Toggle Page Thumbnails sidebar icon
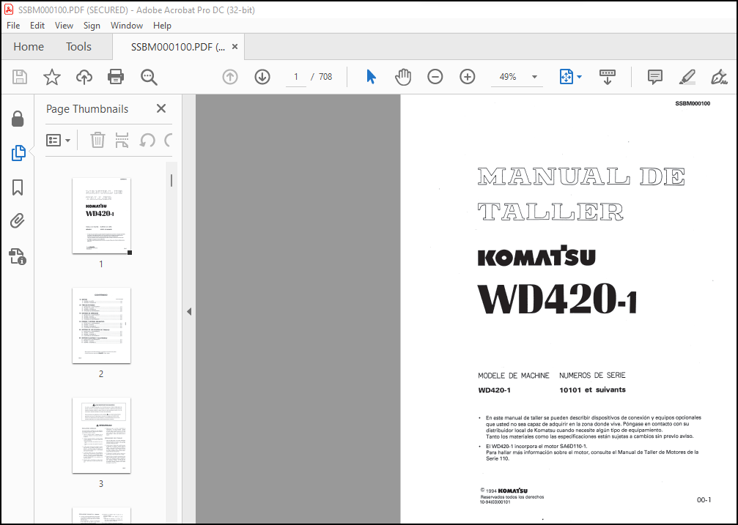Screen dimensions: 738x525 [x=18, y=153]
